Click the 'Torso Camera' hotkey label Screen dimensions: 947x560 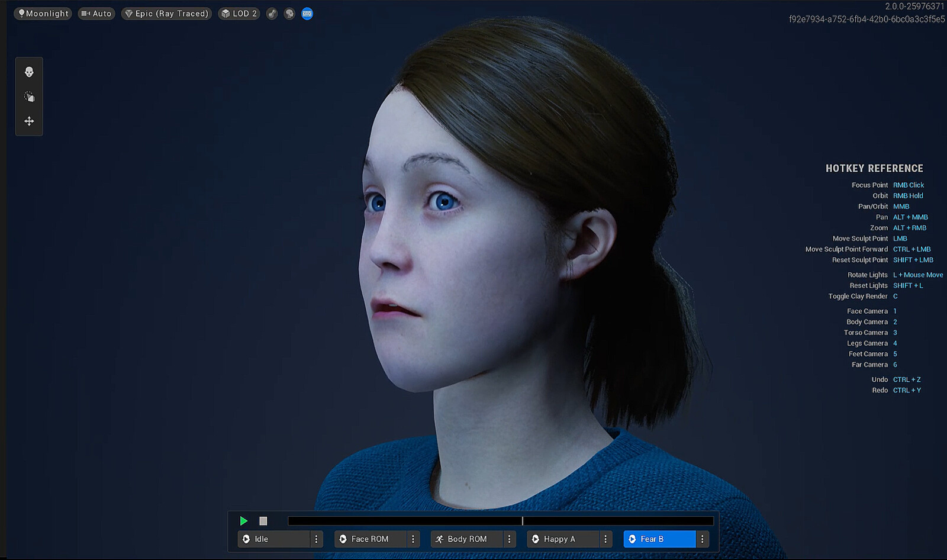click(866, 333)
